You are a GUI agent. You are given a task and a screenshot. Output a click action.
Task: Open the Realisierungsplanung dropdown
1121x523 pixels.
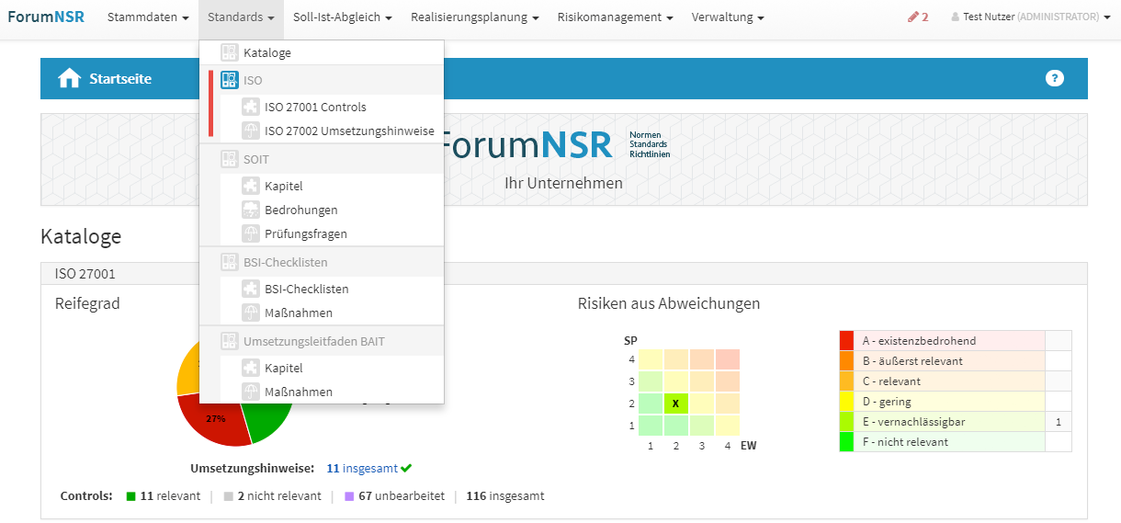pyautogui.click(x=474, y=17)
